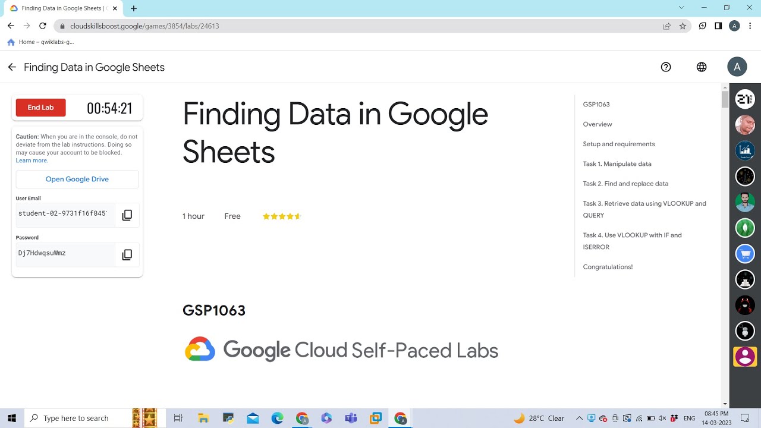Reload the page with the refresh icon

pyautogui.click(x=43, y=26)
